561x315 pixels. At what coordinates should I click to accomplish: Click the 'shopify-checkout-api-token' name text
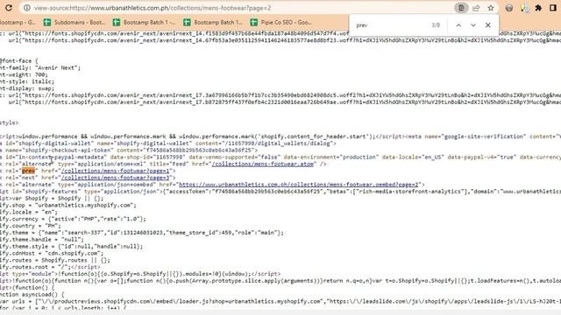pyautogui.click(x=66, y=150)
